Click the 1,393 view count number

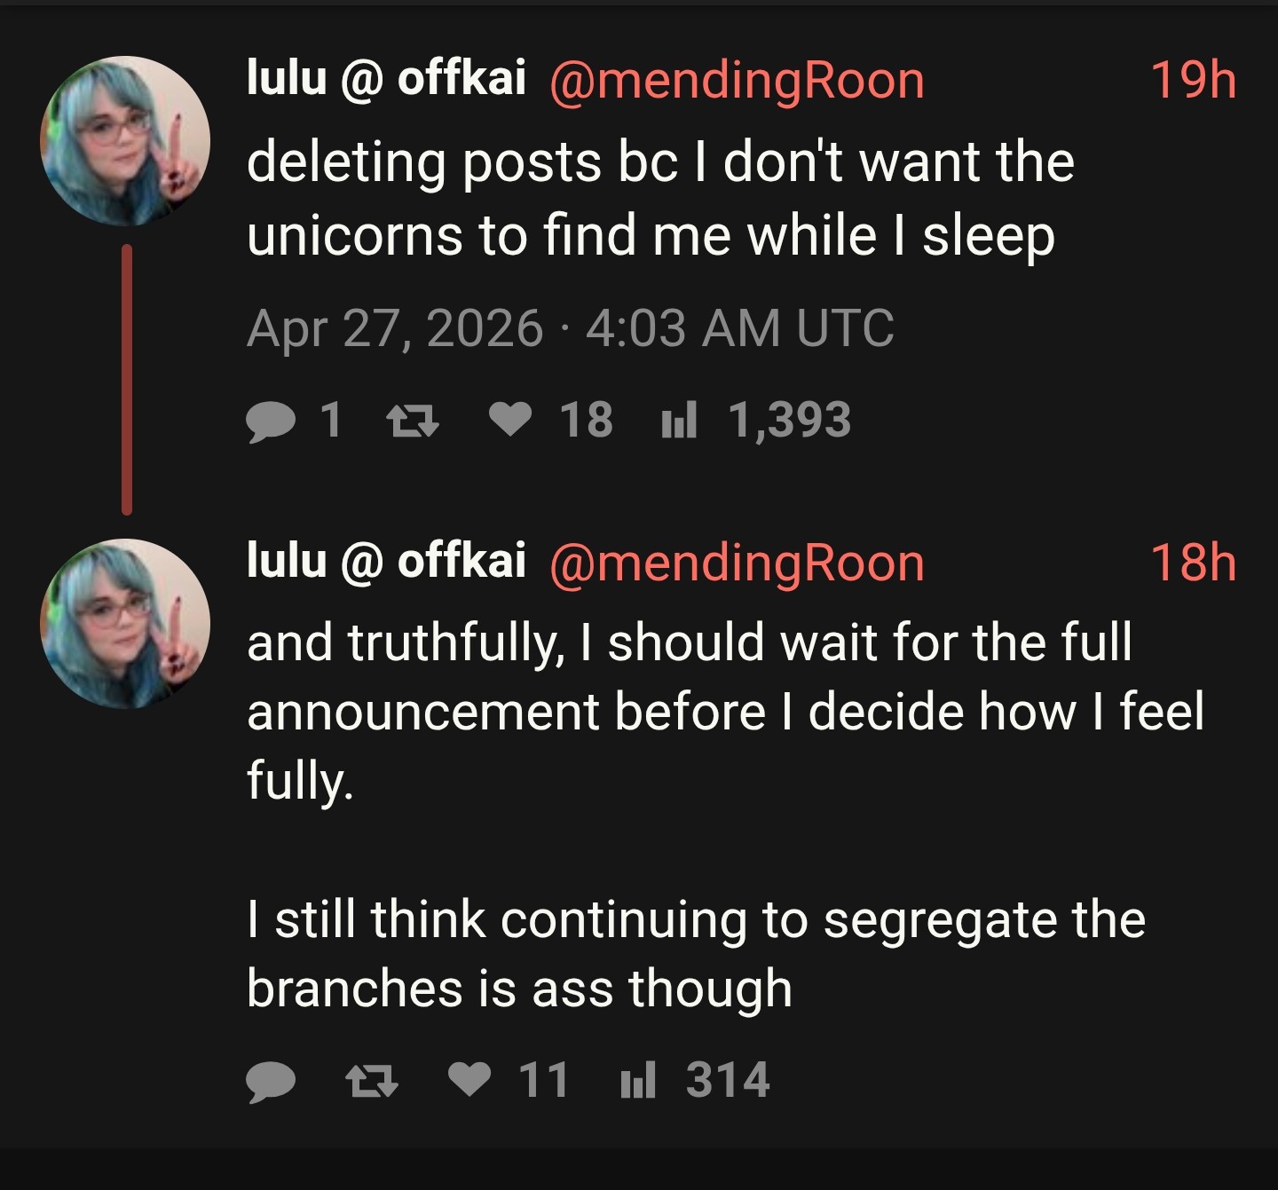pyautogui.click(x=790, y=420)
